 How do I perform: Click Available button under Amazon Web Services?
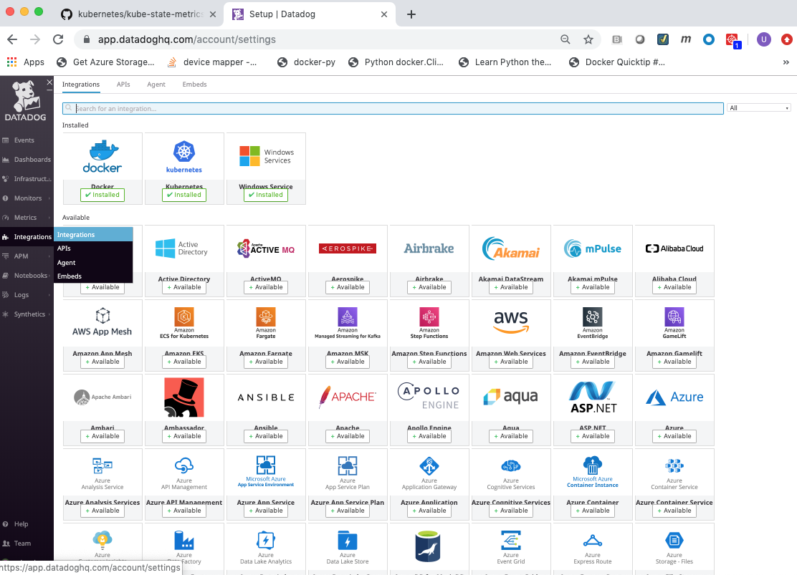511,362
